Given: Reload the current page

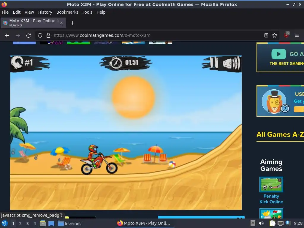Looking at the screenshot, I should [28, 36].
